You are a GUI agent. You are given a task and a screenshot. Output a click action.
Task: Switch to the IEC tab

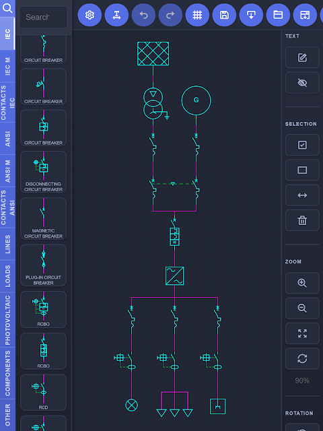coord(7,34)
